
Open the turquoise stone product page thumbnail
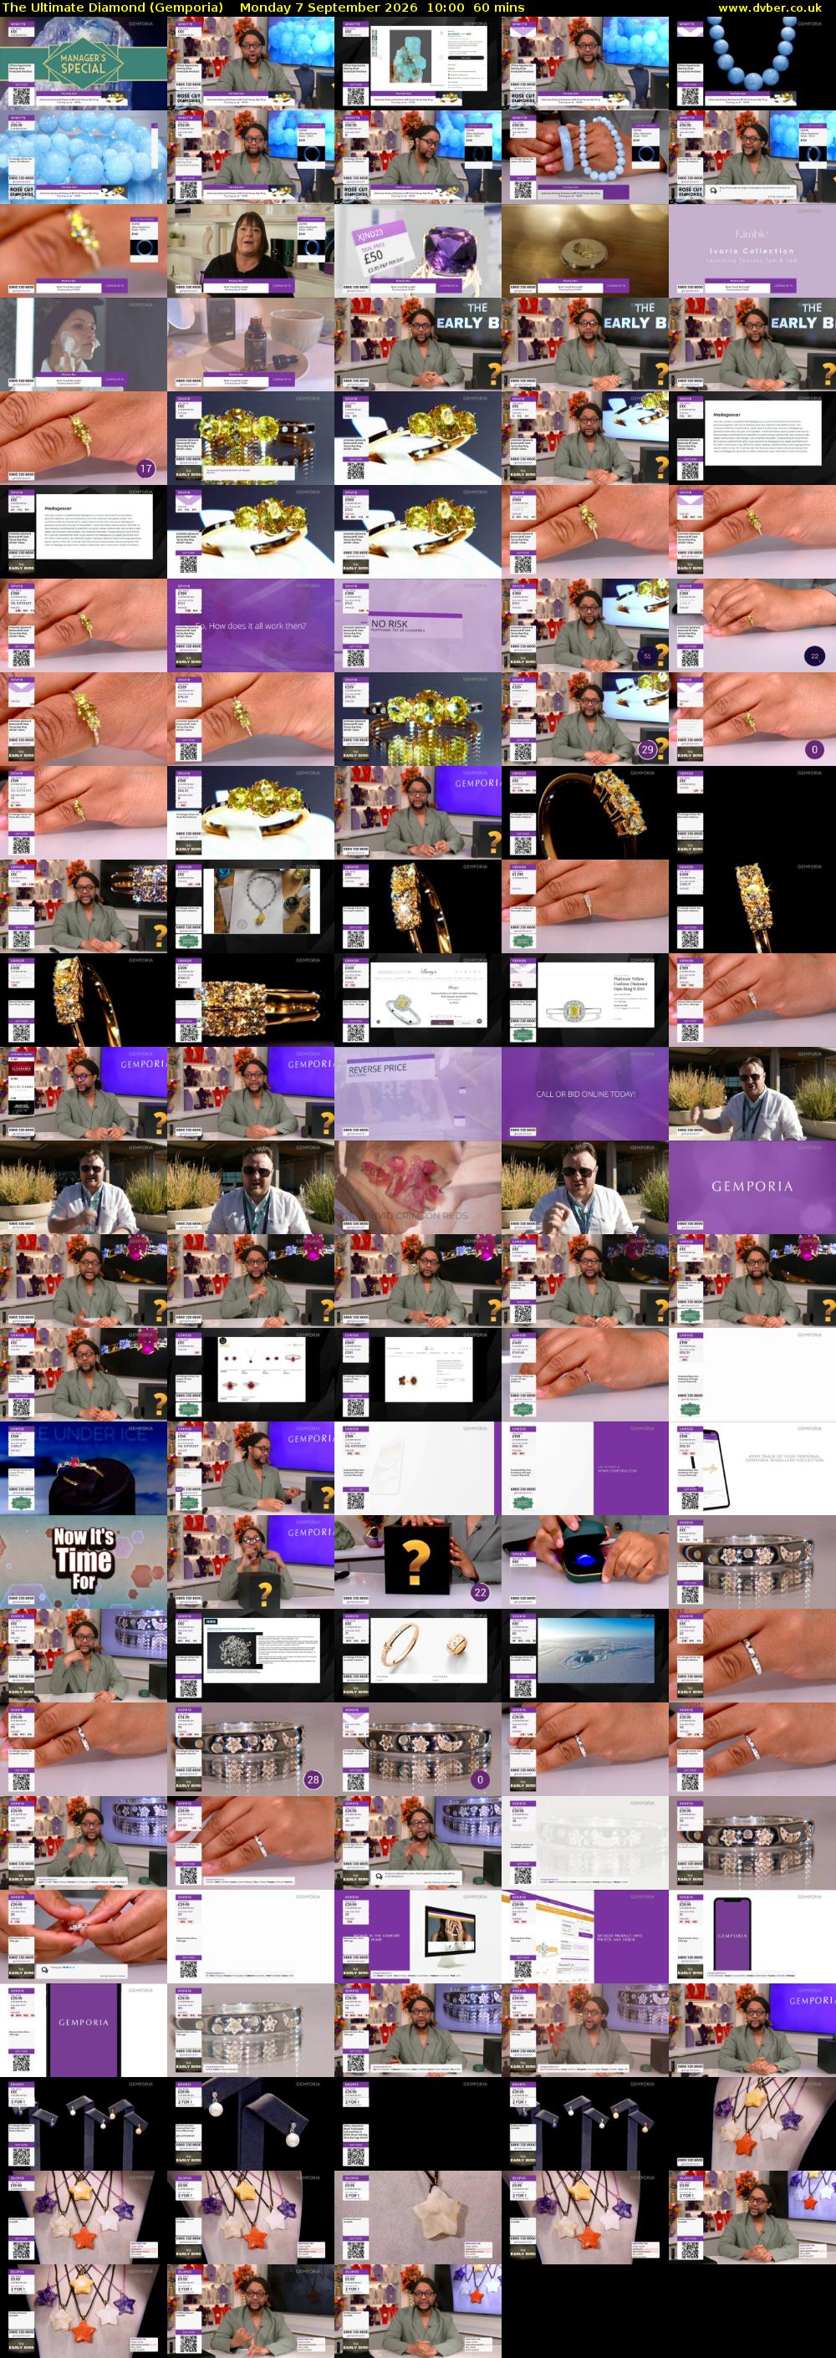[x=417, y=64]
